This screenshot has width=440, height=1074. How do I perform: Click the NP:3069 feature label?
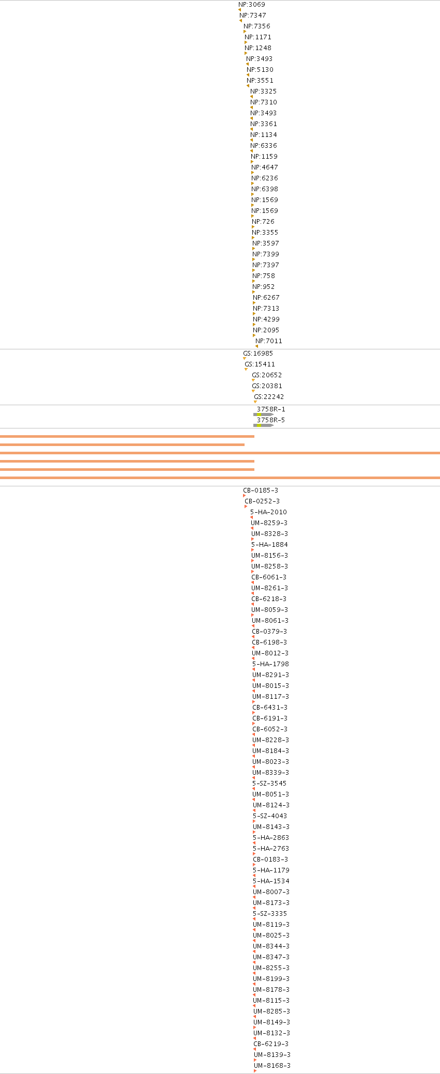[x=252, y=5]
